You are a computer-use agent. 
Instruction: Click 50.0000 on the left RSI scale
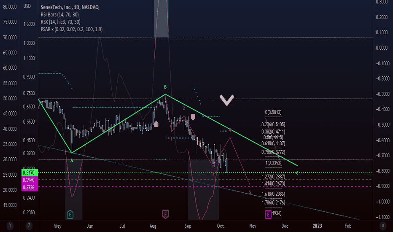tap(10, 98)
